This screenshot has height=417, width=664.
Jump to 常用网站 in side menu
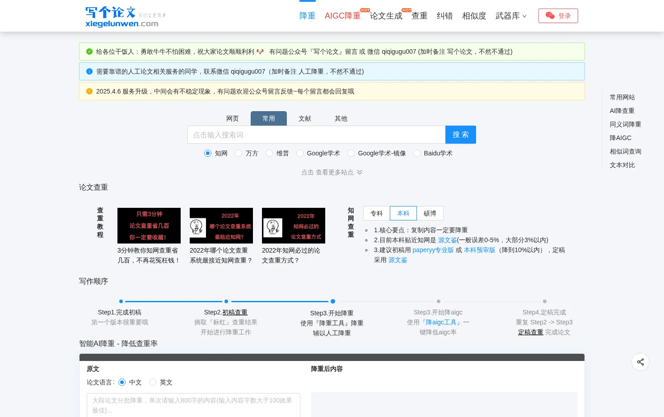click(x=622, y=97)
